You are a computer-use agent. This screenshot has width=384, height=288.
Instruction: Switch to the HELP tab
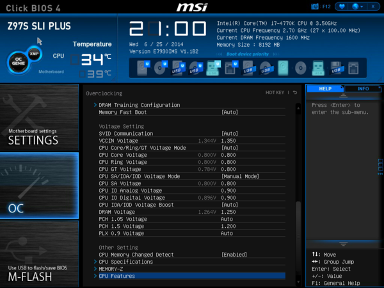325,89
